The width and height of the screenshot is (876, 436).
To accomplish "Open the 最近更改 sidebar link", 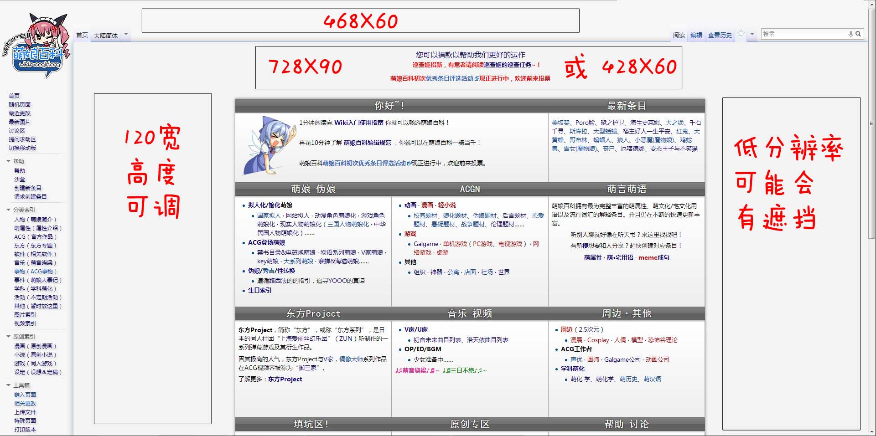I will (20, 113).
